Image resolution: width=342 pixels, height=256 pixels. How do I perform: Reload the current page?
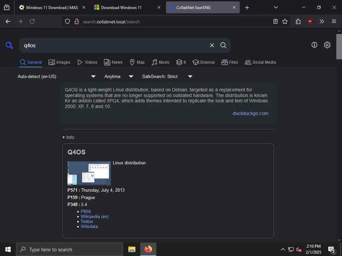coord(32,21)
